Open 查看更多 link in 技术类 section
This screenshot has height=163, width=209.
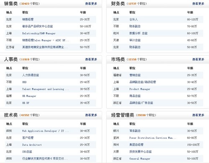tap(91, 115)
